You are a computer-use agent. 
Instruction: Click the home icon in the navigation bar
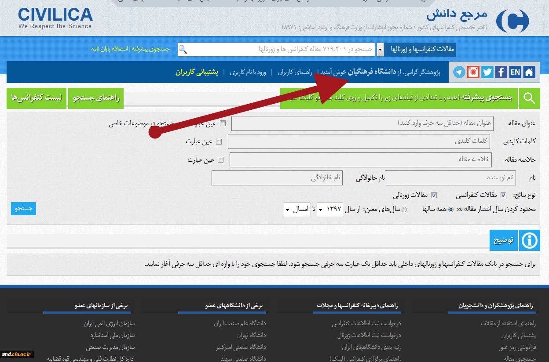pyautogui.click(x=529, y=72)
